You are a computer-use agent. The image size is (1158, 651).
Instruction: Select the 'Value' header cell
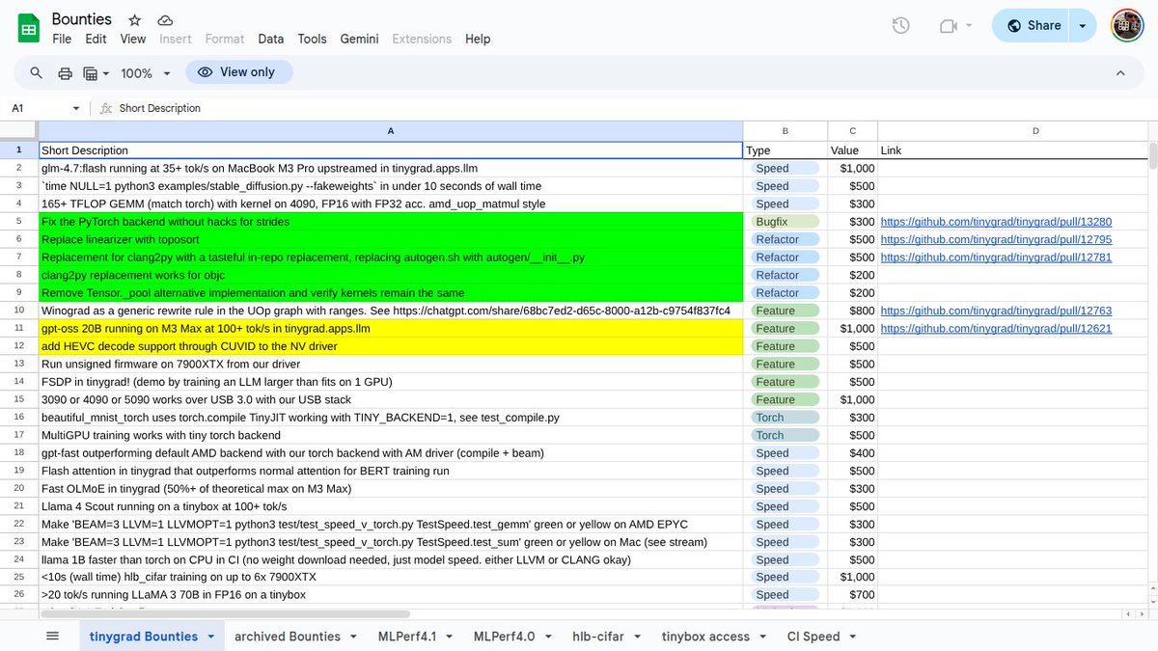pyautogui.click(x=853, y=150)
